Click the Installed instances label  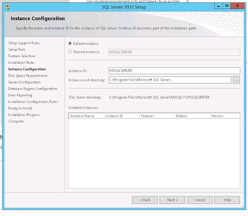click(84, 108)
